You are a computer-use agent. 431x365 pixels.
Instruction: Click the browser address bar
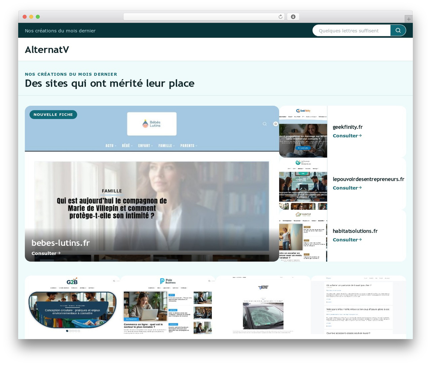pos(204,17)
